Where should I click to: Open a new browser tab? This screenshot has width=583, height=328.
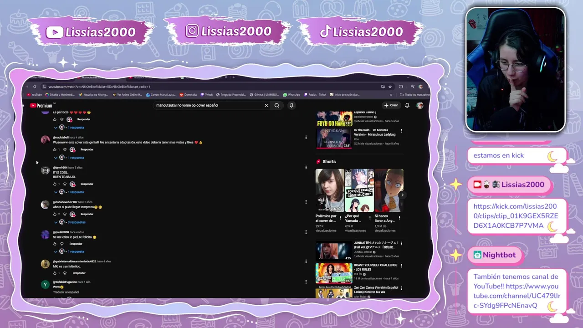(234, 77)
